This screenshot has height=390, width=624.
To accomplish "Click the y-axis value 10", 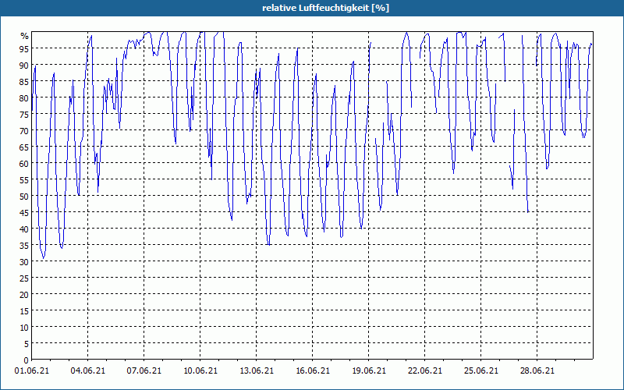I will point(24,328).
